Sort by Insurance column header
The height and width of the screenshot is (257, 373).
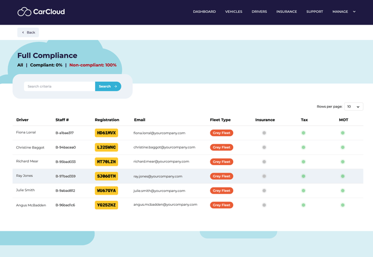pyautogui.click(x=265, y=120)
